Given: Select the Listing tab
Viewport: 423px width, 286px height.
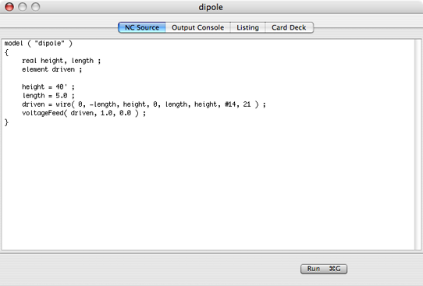Looking at the screenshot, I should pyautogui.click(x=247, y=27).
